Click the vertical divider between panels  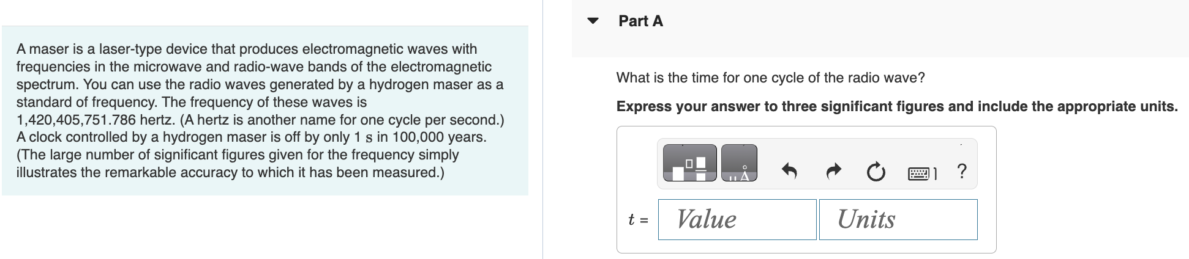(x=542, y=129)
